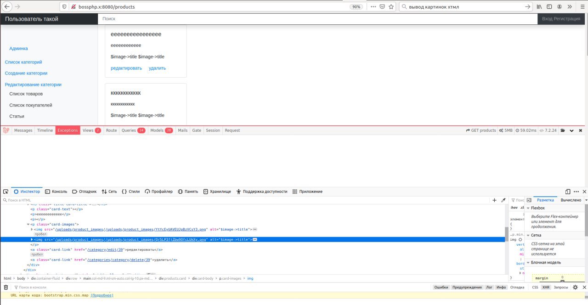588x305 pixels.
Task: Collapse the Flexbox section
Action: pyautogui.click(x=528, y=208)
